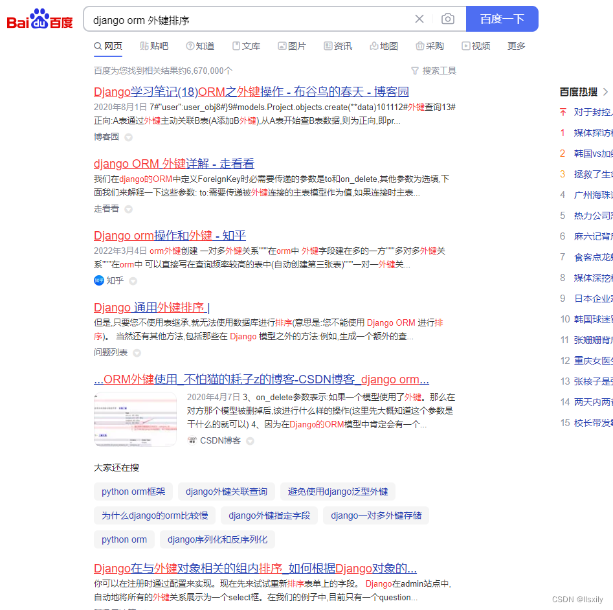This screenshot has width=613, height=610.
Task: Open 搜索工具 filter options
Action: click(434, 71)
